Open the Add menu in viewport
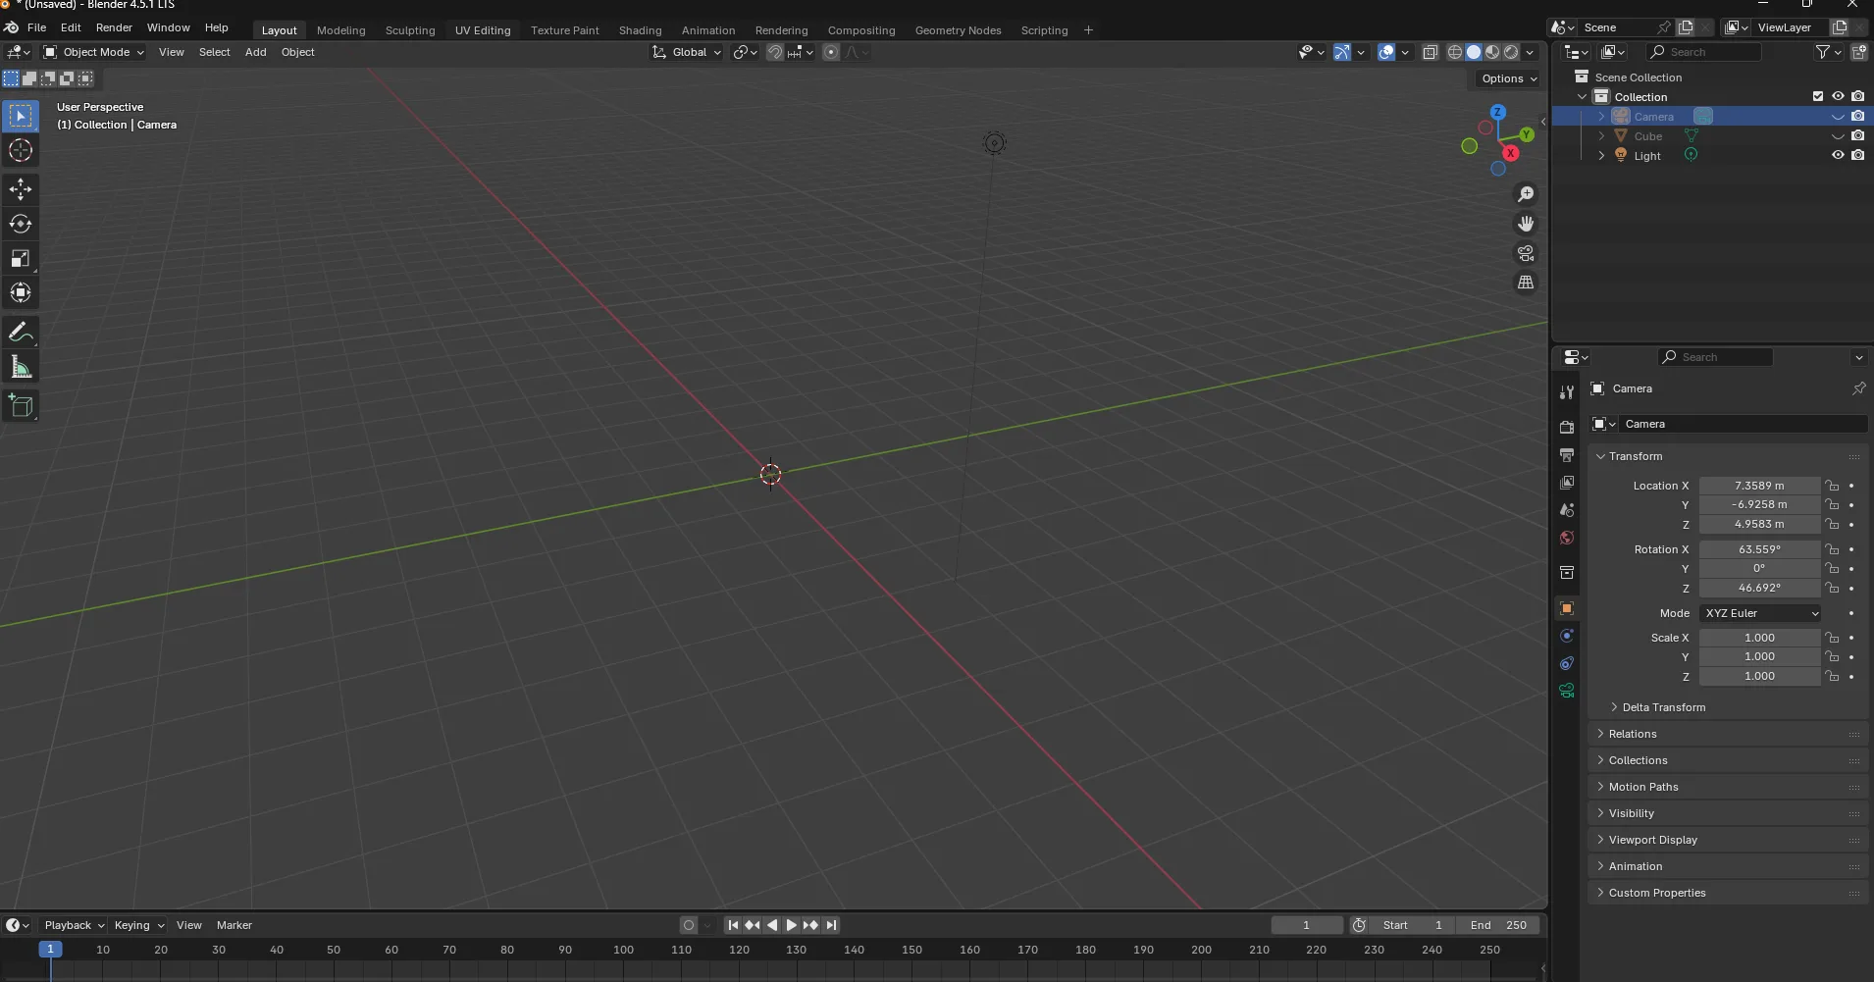The height and width of the screenshot is (982, 1874). (255, 52)
